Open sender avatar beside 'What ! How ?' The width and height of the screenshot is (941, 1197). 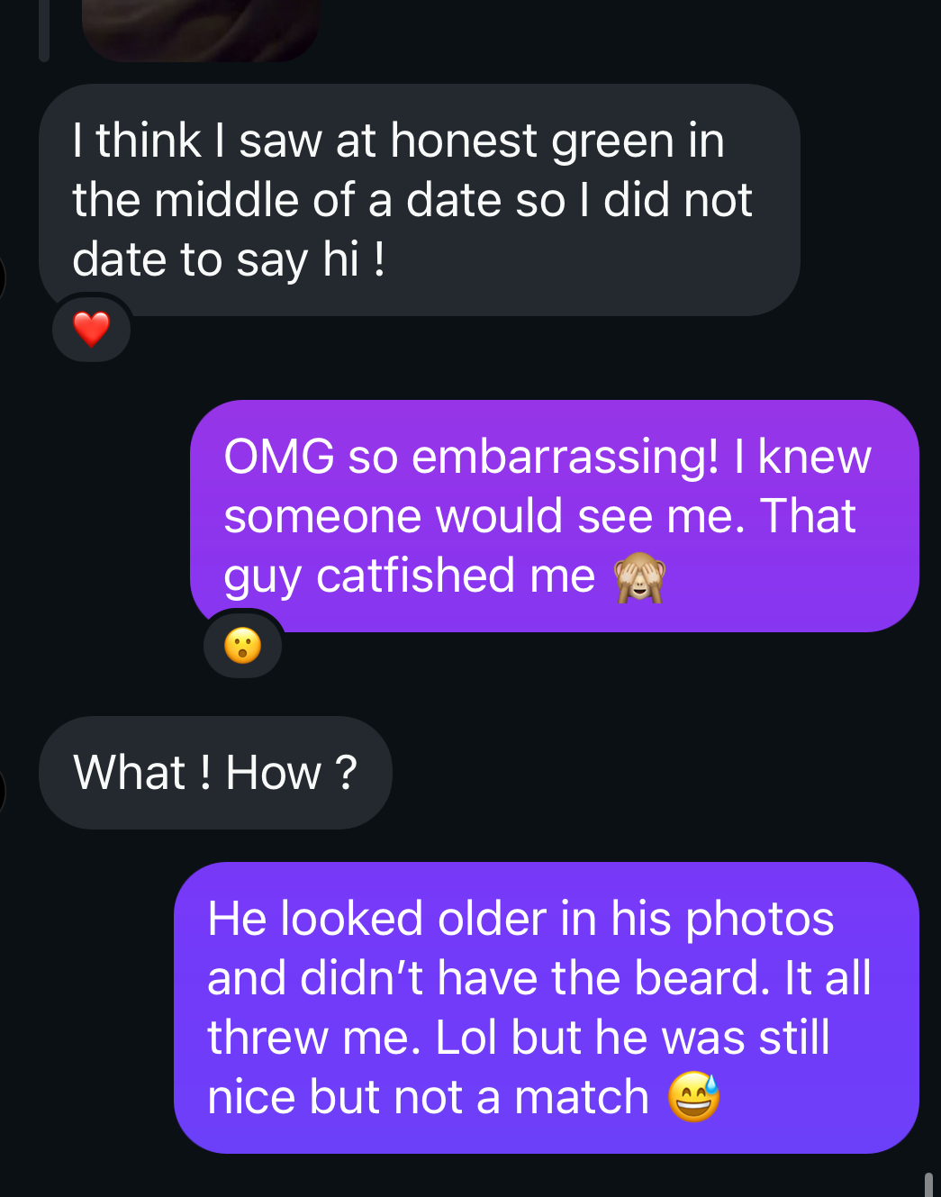(2, 793)
